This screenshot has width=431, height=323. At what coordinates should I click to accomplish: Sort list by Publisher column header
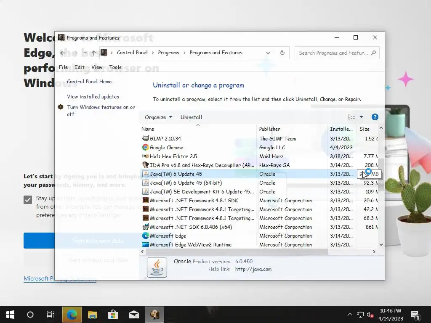pos(292,129)
